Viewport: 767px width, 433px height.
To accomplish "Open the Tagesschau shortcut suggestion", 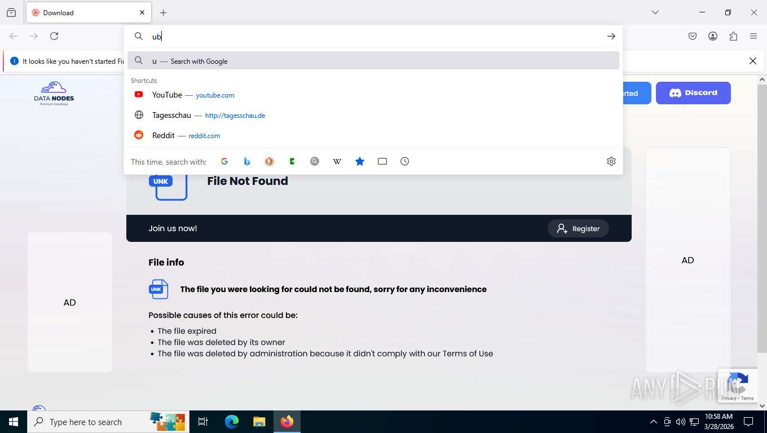I will click(x=373, y=115).
